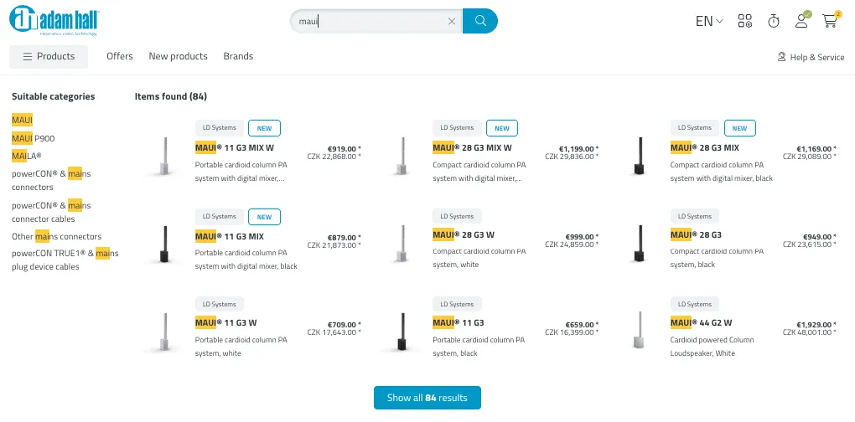Open the grid dashboard icon
This screenshot has height=422, width=855.
[x=745, y=21]
